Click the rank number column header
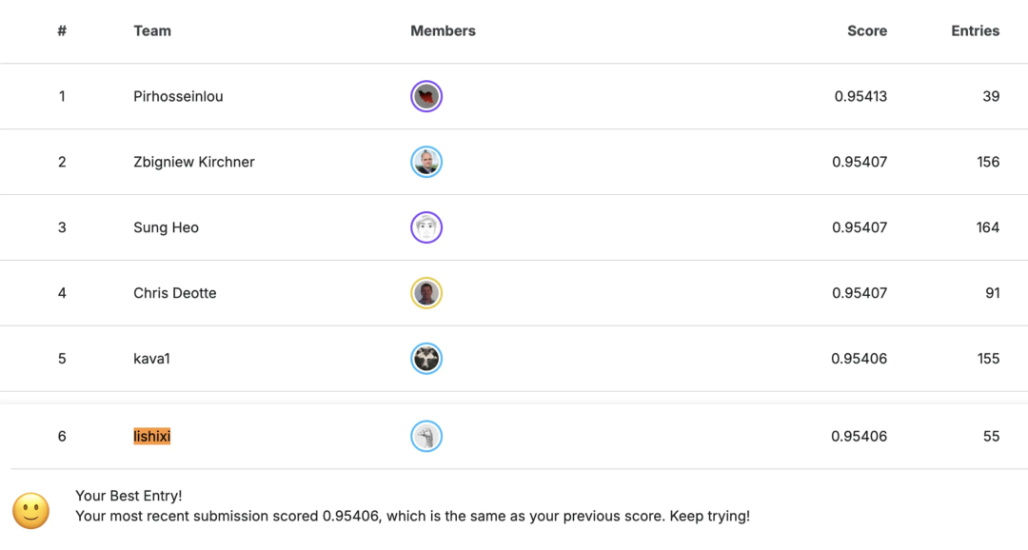The width and height of the screenshot is (1028, 550). [62, 30]
